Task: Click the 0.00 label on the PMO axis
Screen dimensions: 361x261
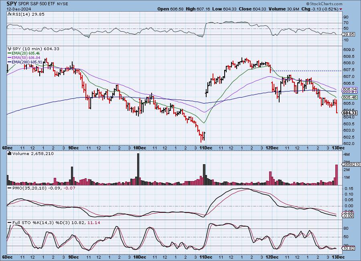Action: click(349, 206)
